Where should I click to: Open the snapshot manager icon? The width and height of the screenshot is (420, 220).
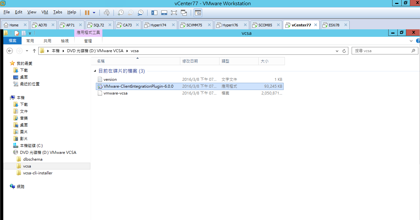coord(140,13)
